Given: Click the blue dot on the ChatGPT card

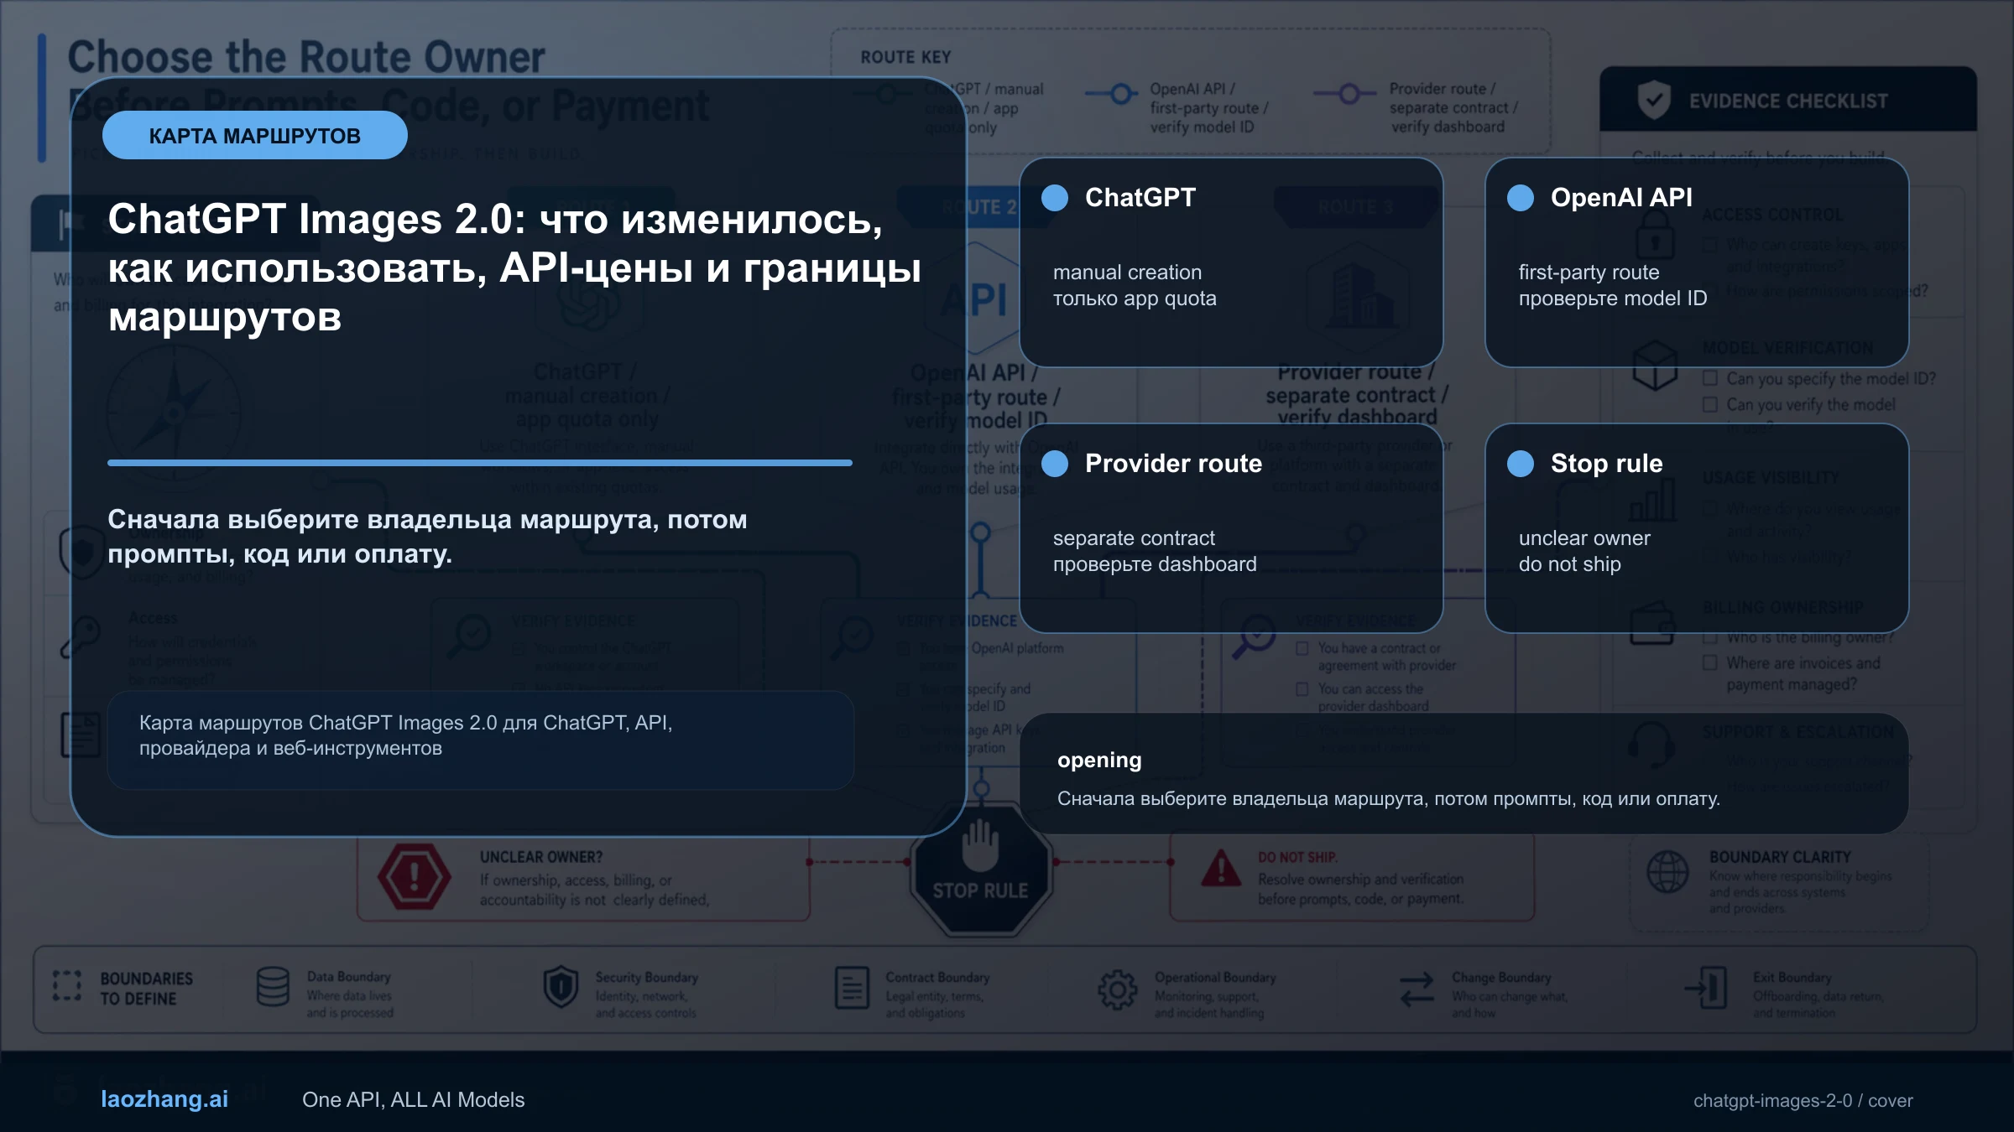Looking at the screenshot, I should (1055, 198).
